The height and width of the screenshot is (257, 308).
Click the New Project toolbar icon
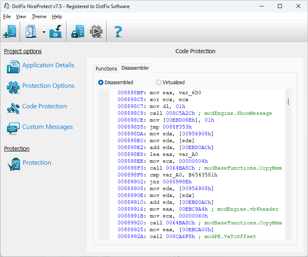(x=10, y=31)
